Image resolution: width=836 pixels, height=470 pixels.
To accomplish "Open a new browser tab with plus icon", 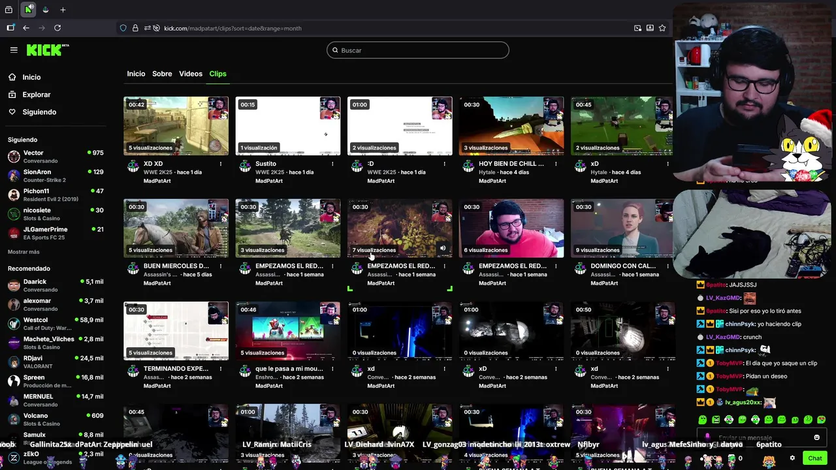I will (x=63, y=10).
